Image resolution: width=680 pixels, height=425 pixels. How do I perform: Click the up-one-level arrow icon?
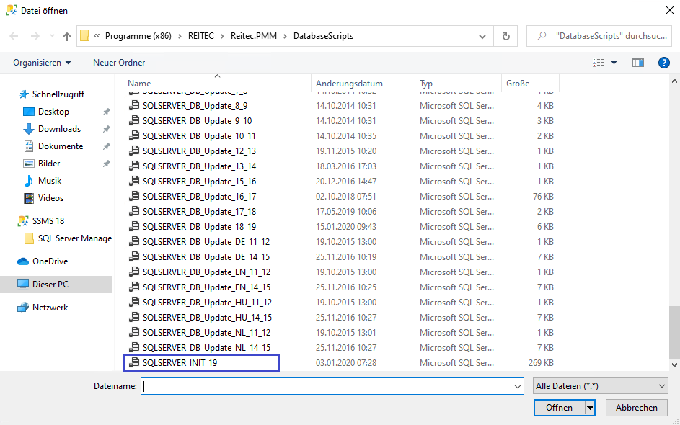(67, 36)
